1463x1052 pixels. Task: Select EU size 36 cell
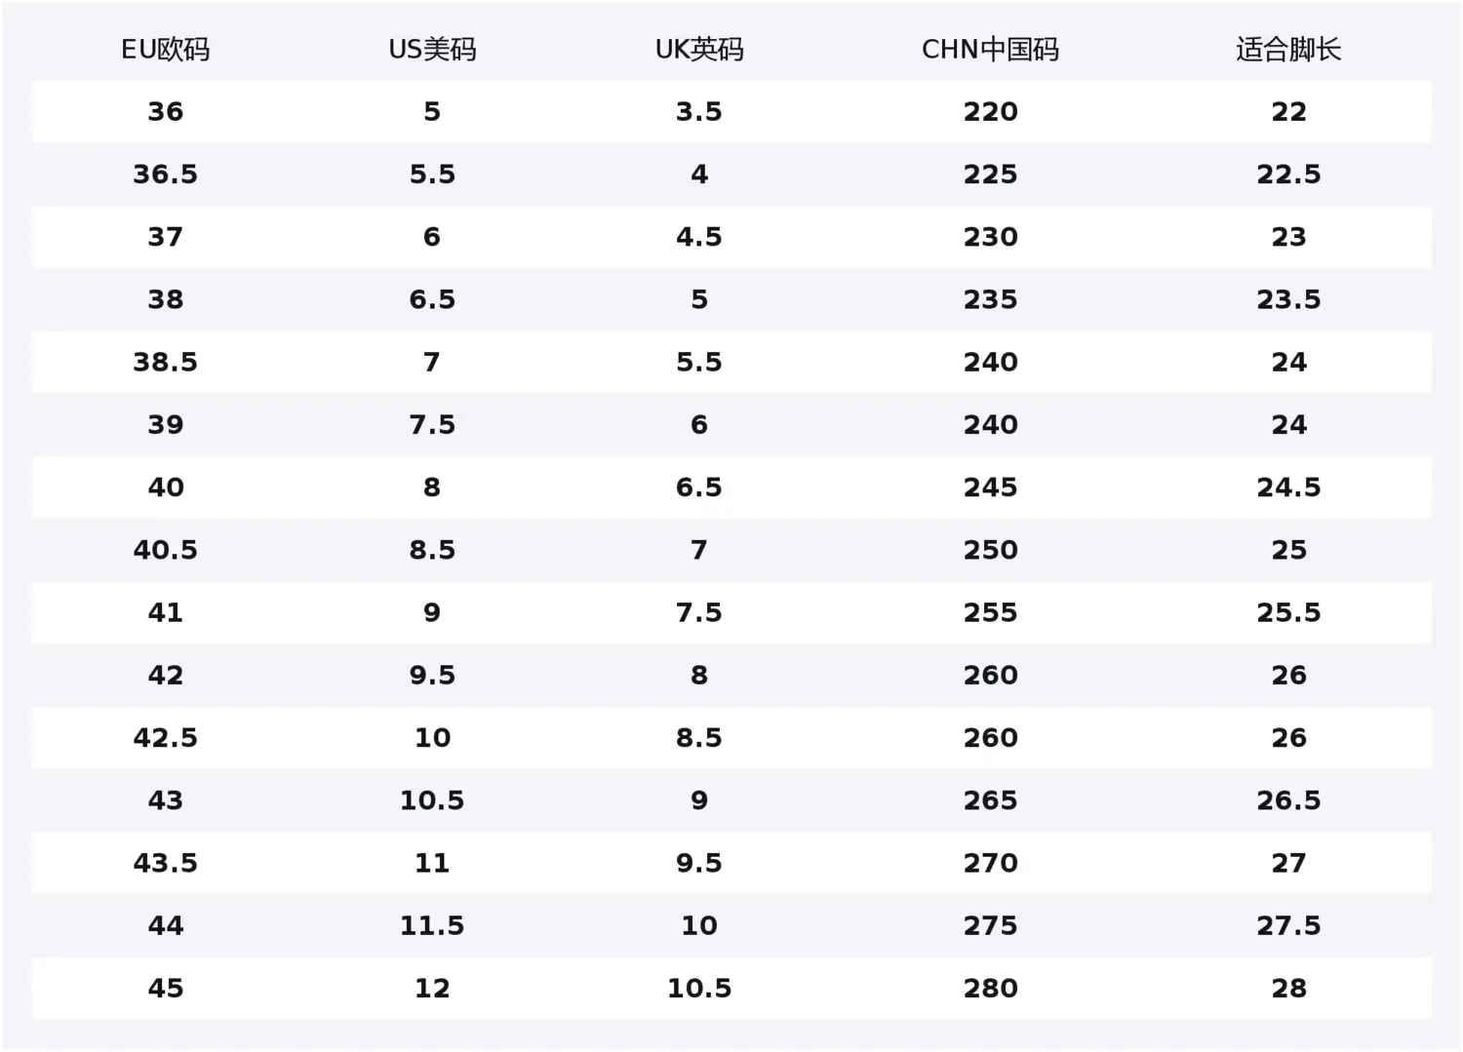point(165,112)
